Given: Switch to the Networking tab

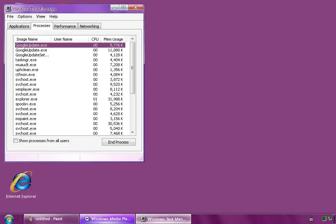Looking at the screenshot, I should click(x=89, y=26).
